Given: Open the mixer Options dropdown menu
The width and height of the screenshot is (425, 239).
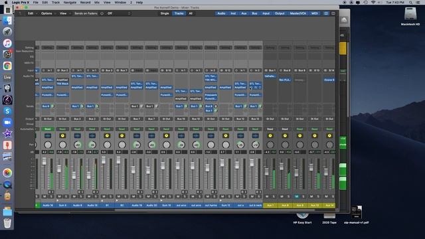Looking at the screenshot, I should pyautogui.click(x=48, y=13).
